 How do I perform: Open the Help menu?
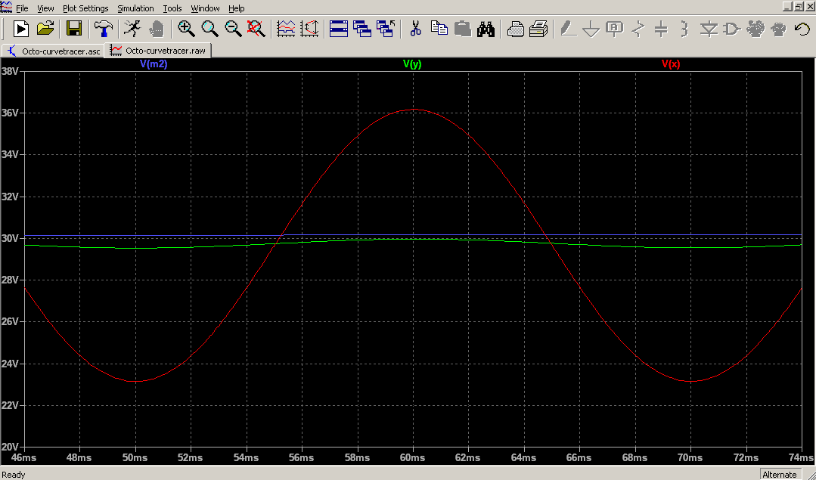coord(237,8)
